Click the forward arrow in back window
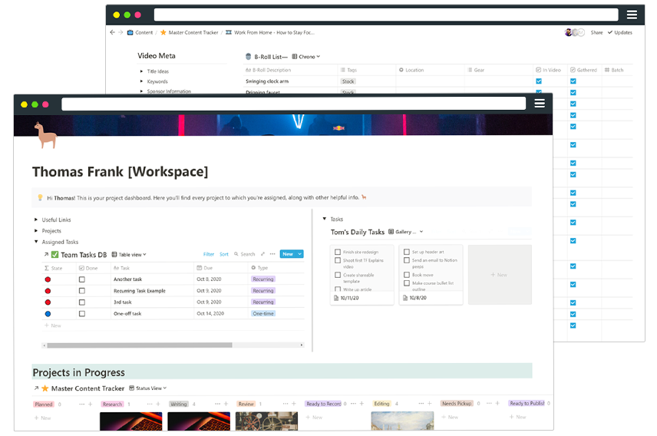Screen dimensions: 657x436 click(121, 32)
